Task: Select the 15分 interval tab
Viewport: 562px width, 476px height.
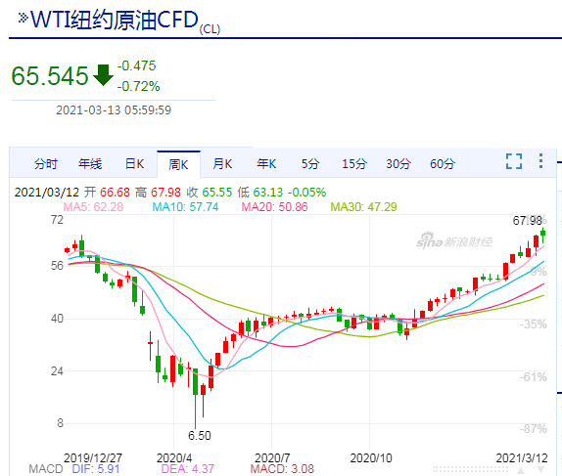Action: pyautogui.click(x=354, y=164)
